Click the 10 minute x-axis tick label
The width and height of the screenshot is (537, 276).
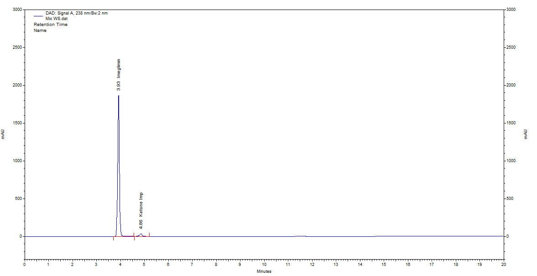(264, 264)
